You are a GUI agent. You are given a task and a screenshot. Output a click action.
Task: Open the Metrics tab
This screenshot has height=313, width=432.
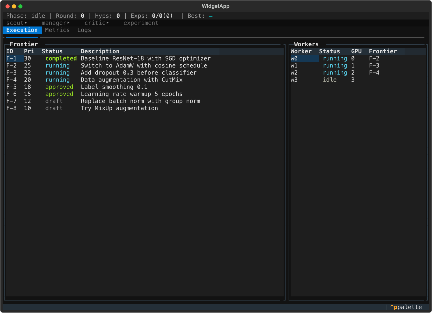point(57,30)
